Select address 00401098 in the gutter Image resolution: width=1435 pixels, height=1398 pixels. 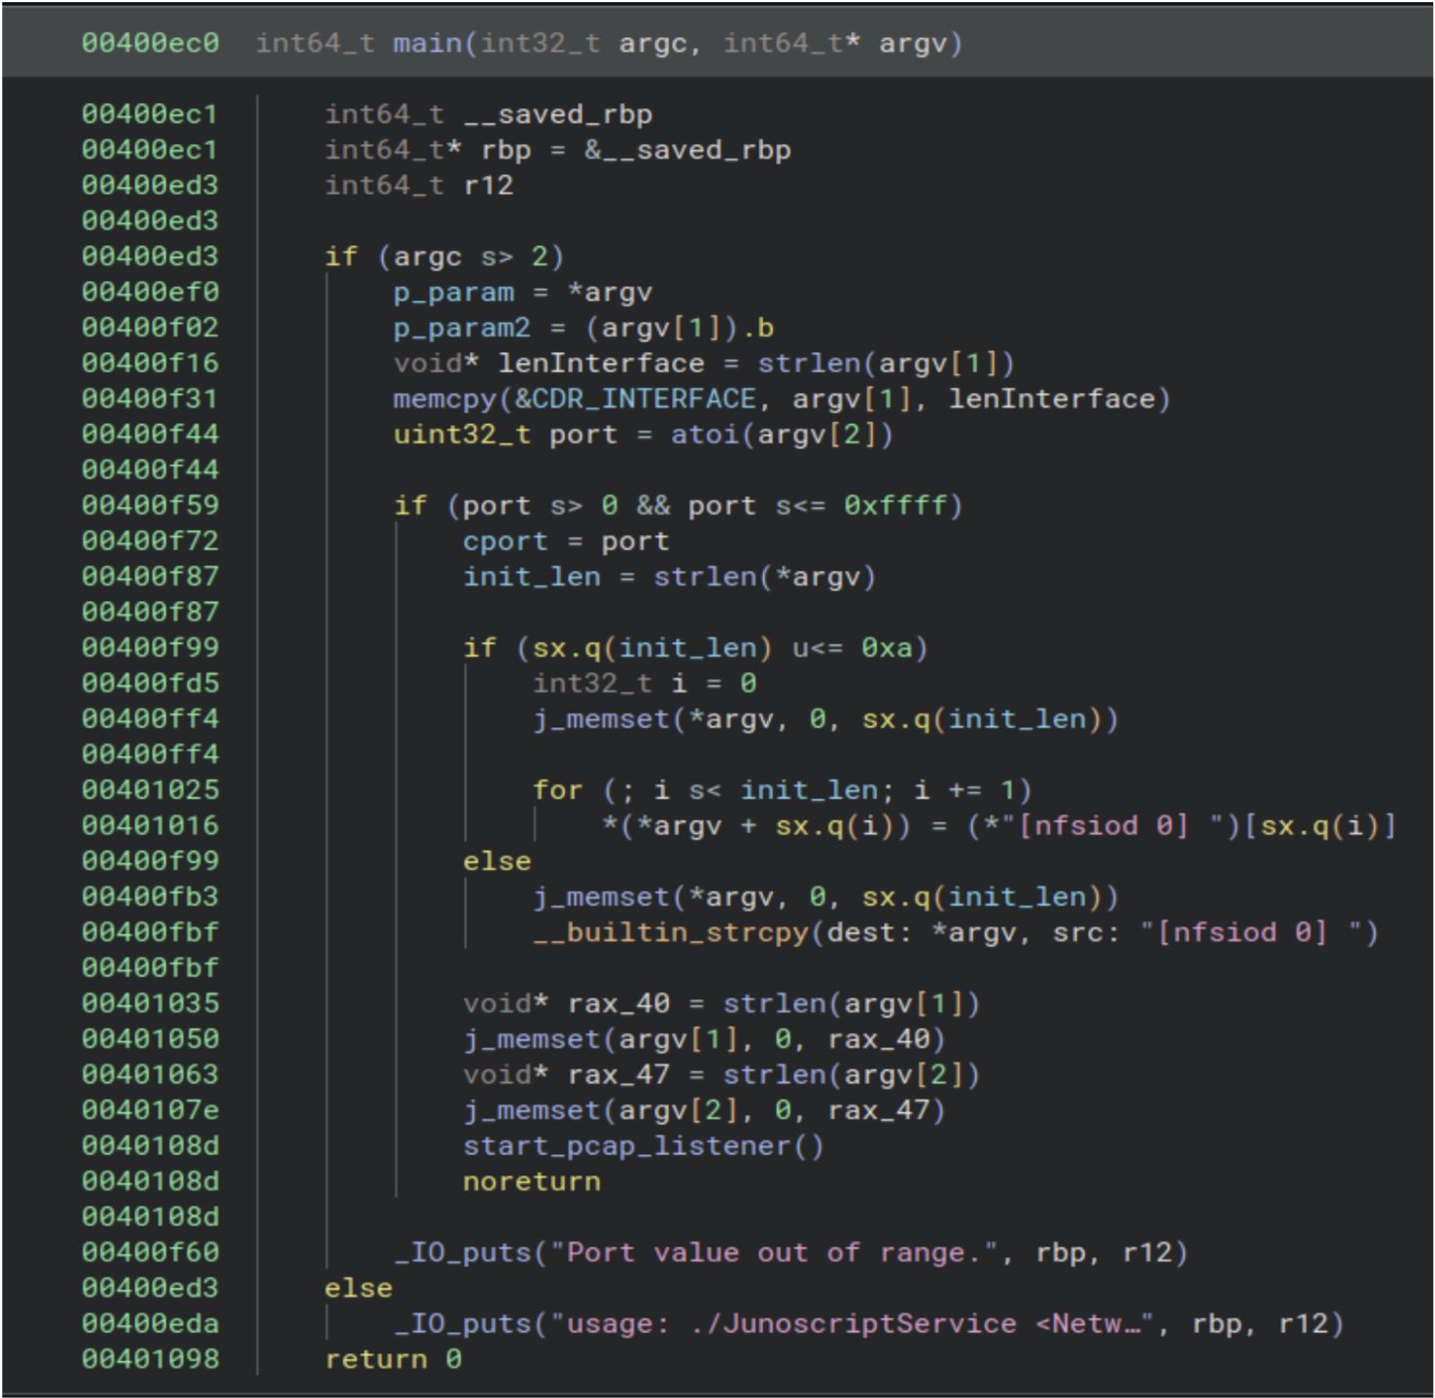150,1359
